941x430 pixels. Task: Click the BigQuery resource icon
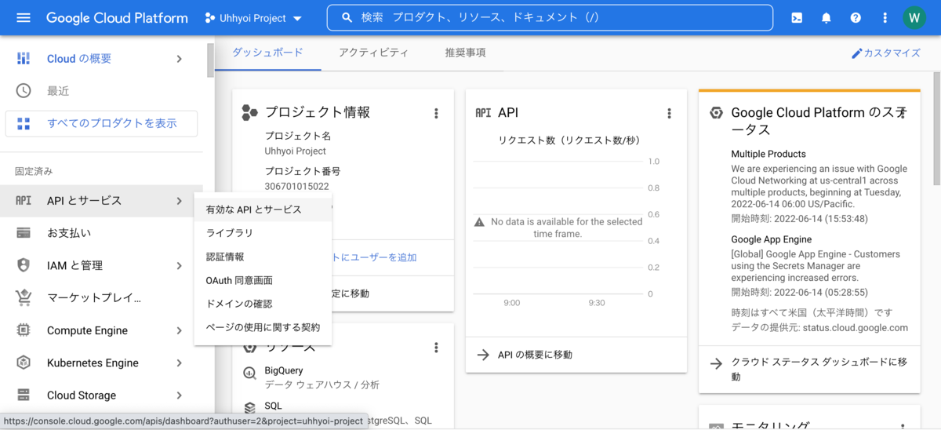(249, 374)
